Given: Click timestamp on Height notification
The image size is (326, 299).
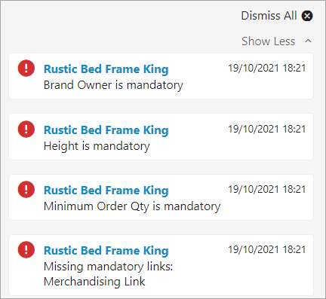Looking at the screenshot, I should (267, 129).
